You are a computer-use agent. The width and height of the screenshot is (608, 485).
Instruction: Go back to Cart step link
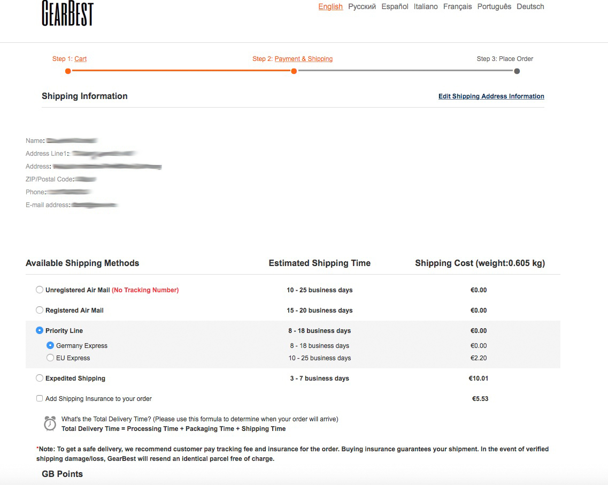[80, 59]
